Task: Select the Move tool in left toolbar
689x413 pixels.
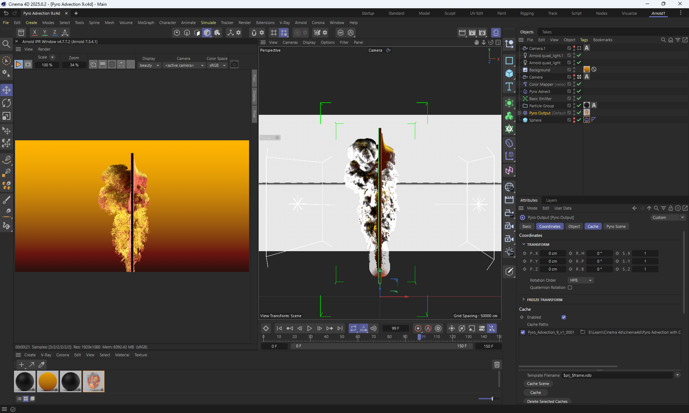Action: 6,90
